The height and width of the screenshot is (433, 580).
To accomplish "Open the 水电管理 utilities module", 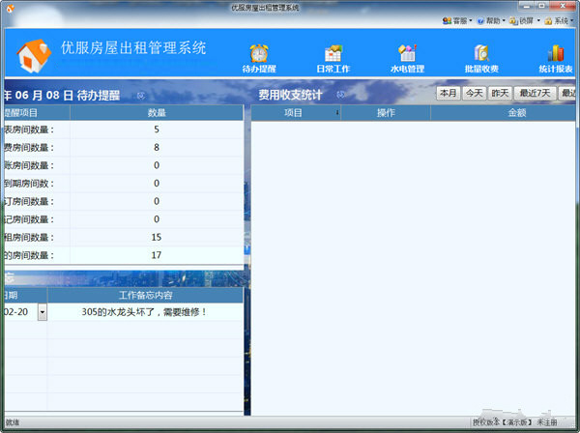I will coord(407,57).
